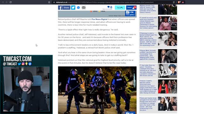View the 8 comments bubble

pos(110,7)
